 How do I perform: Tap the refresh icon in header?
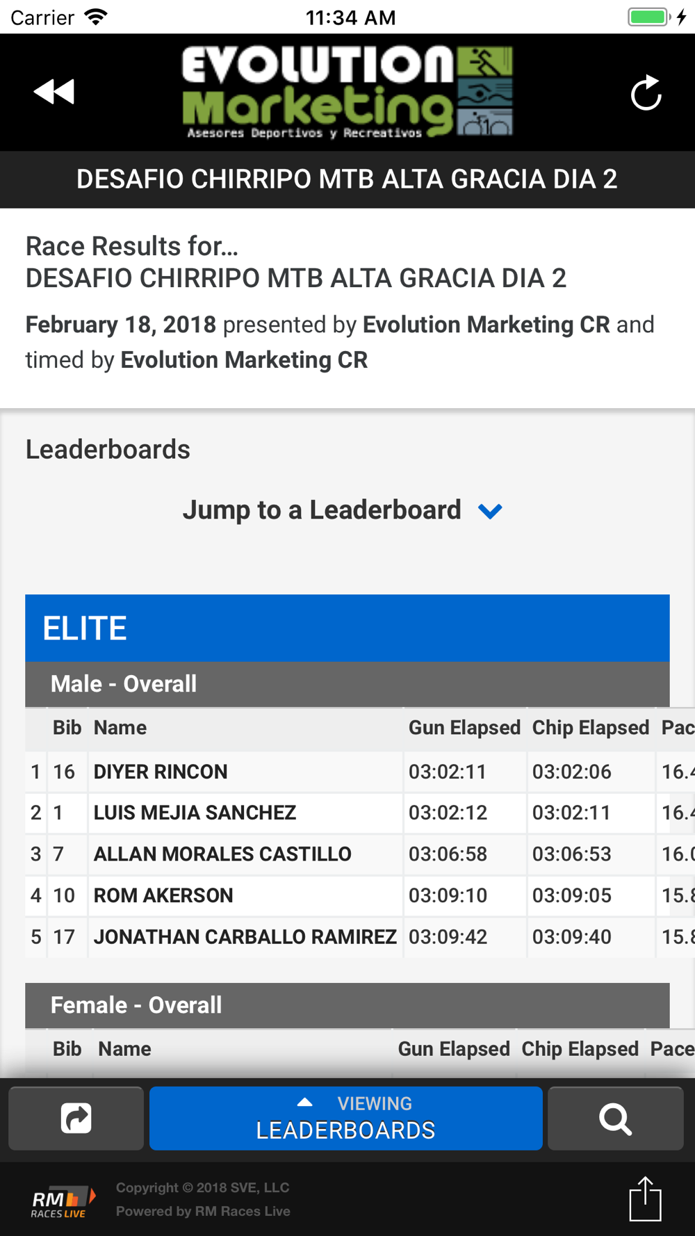tap(646, 93)
